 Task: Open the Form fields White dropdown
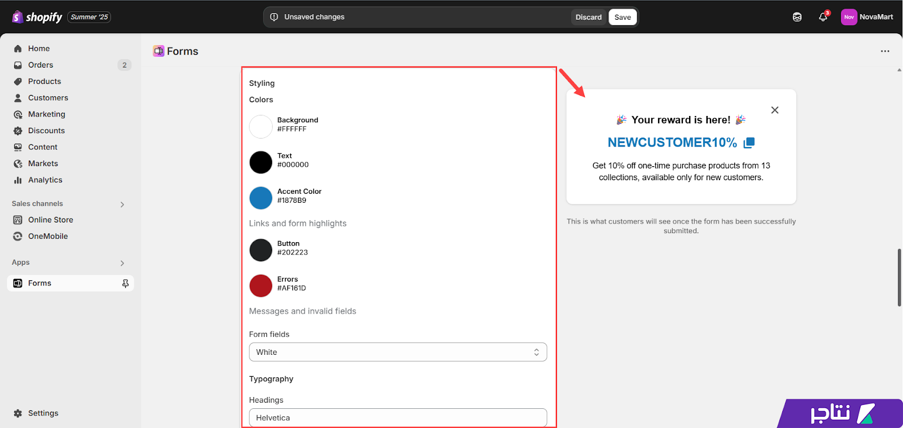[398, 352]
